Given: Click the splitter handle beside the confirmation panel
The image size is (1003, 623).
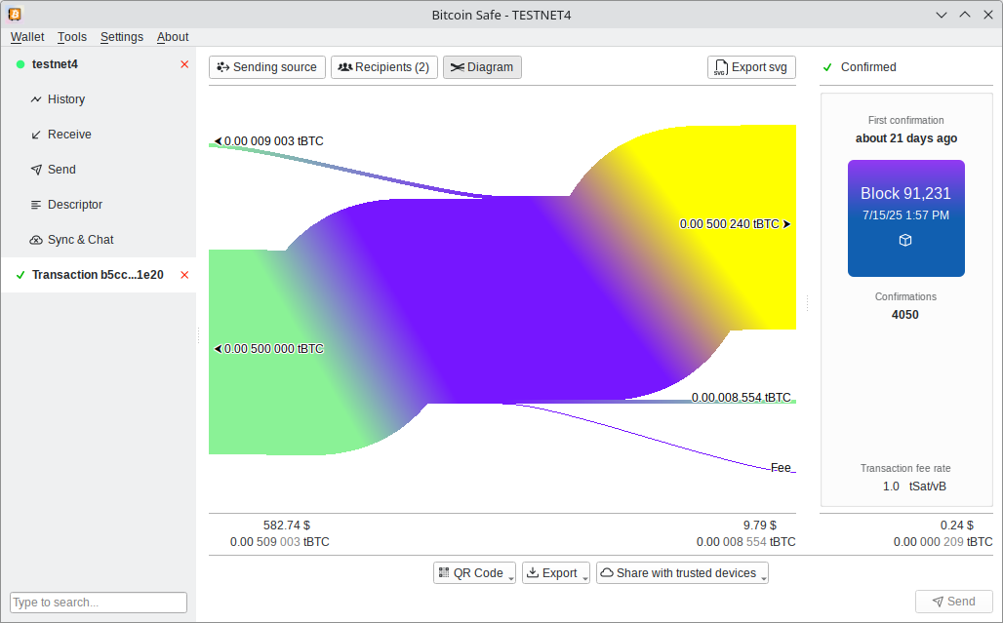Looking at the screenshot, I should 807,303.
